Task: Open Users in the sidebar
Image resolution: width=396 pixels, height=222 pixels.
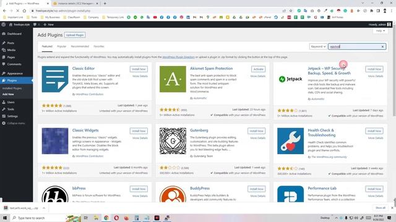Action: click(11, 102)
